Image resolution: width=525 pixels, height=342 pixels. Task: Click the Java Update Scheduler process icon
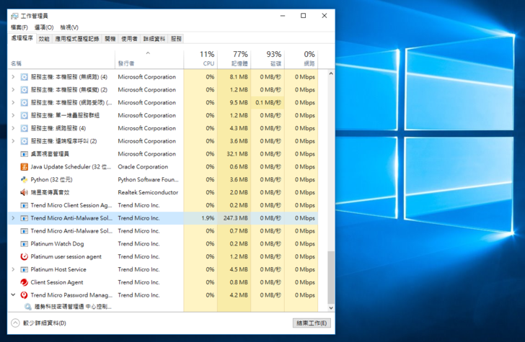(24, 167)
